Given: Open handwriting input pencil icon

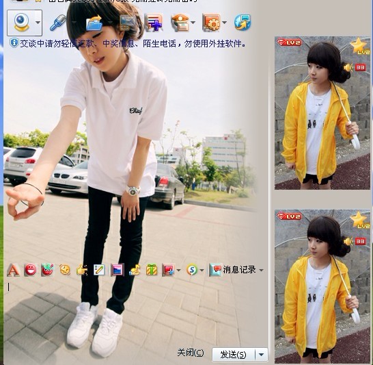Looking at the screenshot, I should click(x=99, y=270).
